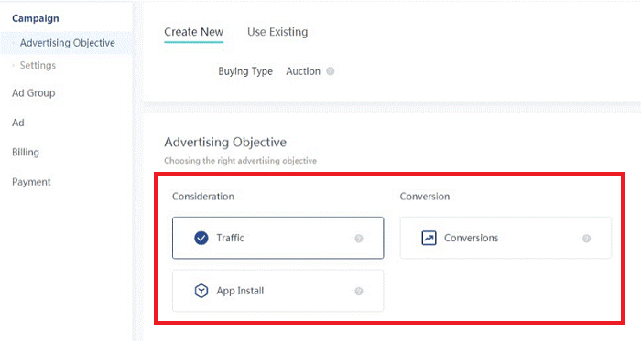The width and height of the screenshot is (641, 341).
Task: Select the Conversions objective card
Action: point(505,238)
